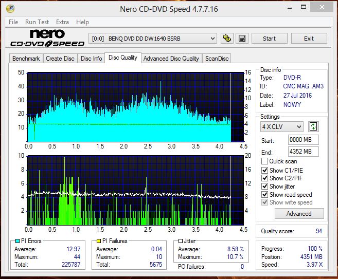Viewport: 338px width, 279px height.
Task: Click PI Failures total 5675
Action: click(x=156, y=265)
